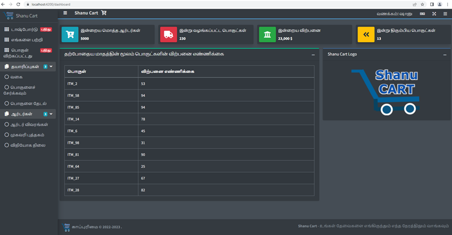Select the பொருளை தேடல் circle item

tap(6, 103)
